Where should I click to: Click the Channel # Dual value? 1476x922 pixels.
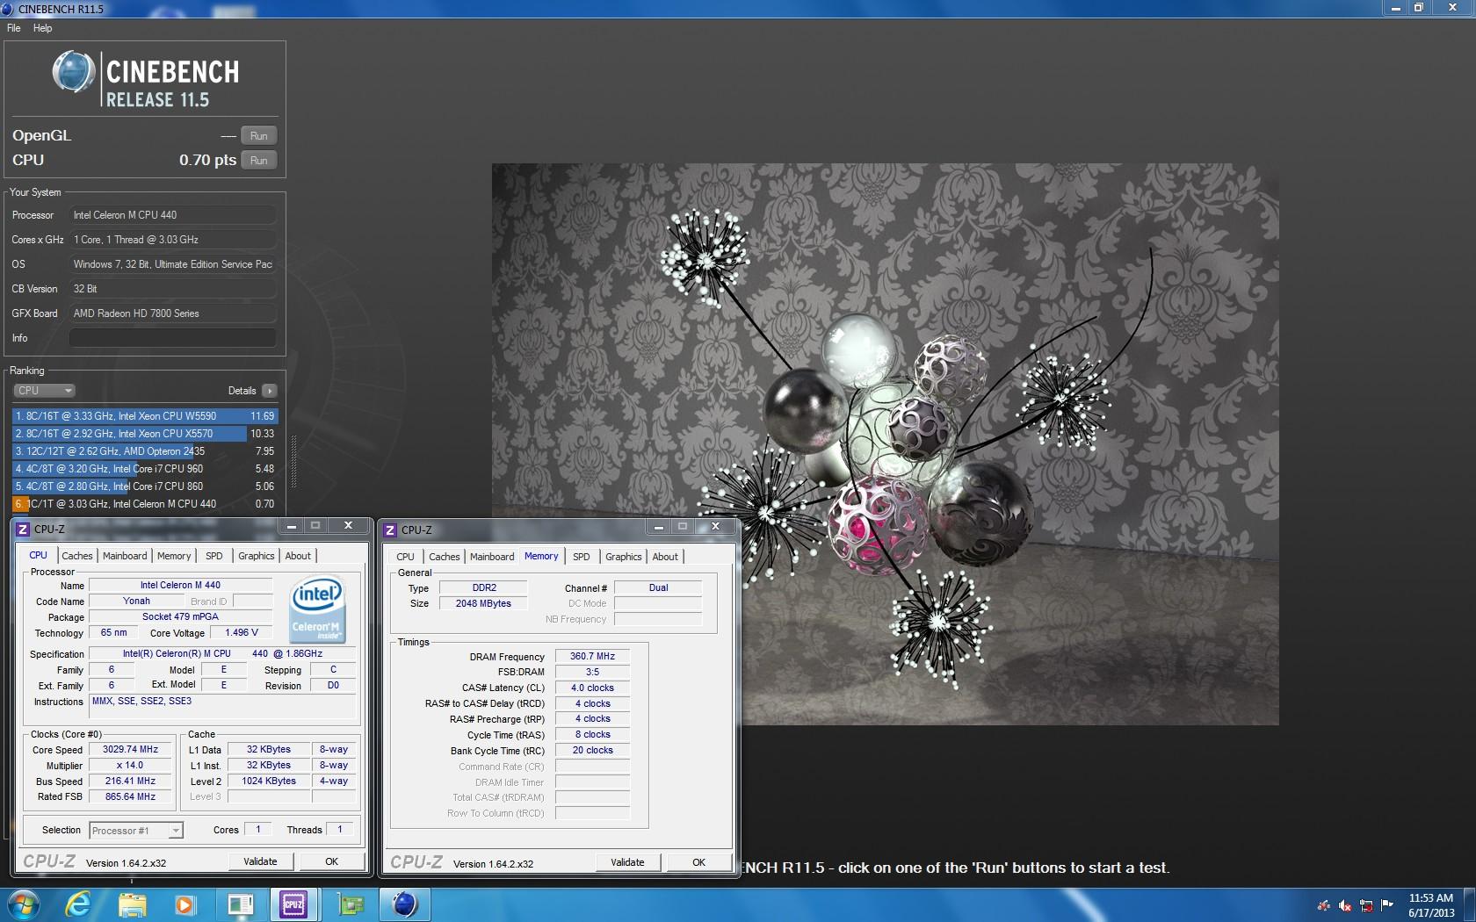click(658, 587)
